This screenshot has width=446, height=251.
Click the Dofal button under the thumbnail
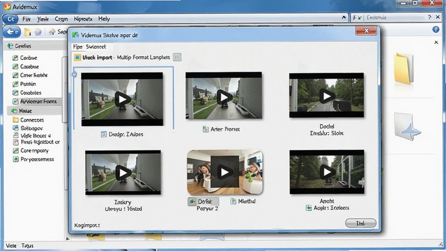(x=203, y=201)
